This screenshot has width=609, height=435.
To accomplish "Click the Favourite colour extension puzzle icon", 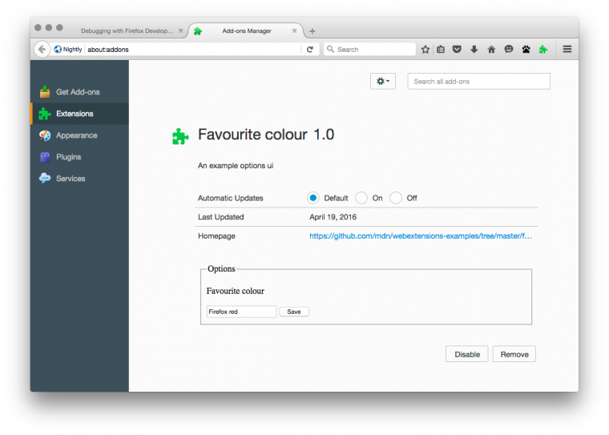I will tap(180, 136).
